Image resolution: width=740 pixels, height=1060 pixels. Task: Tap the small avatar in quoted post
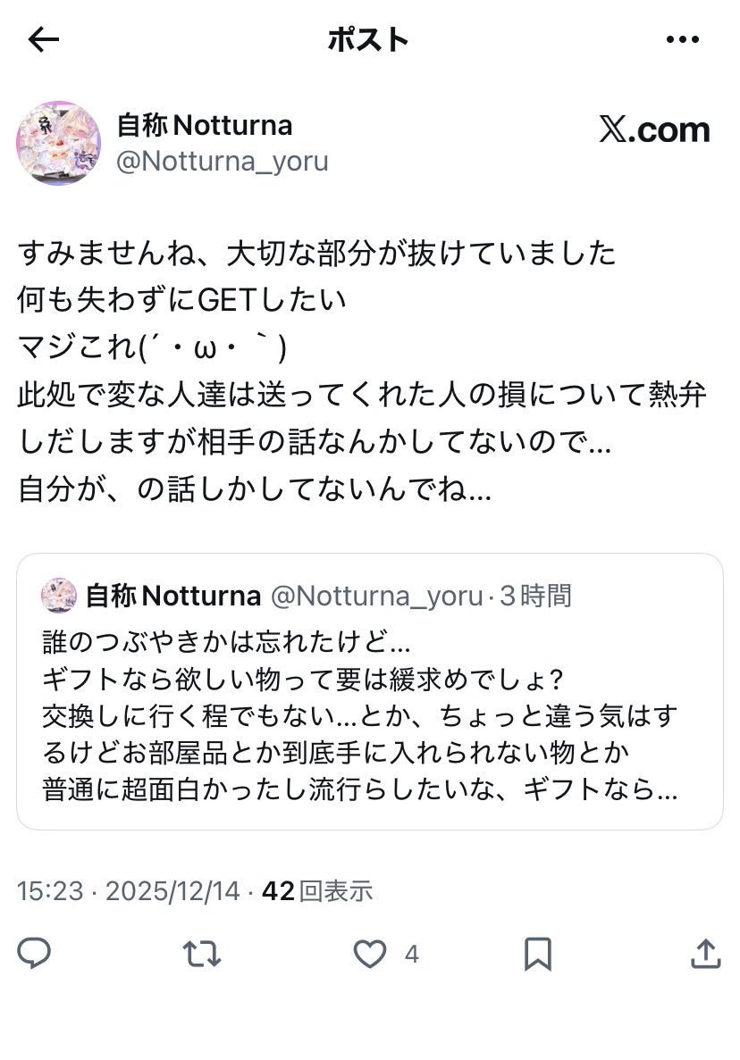click(59, 595)
